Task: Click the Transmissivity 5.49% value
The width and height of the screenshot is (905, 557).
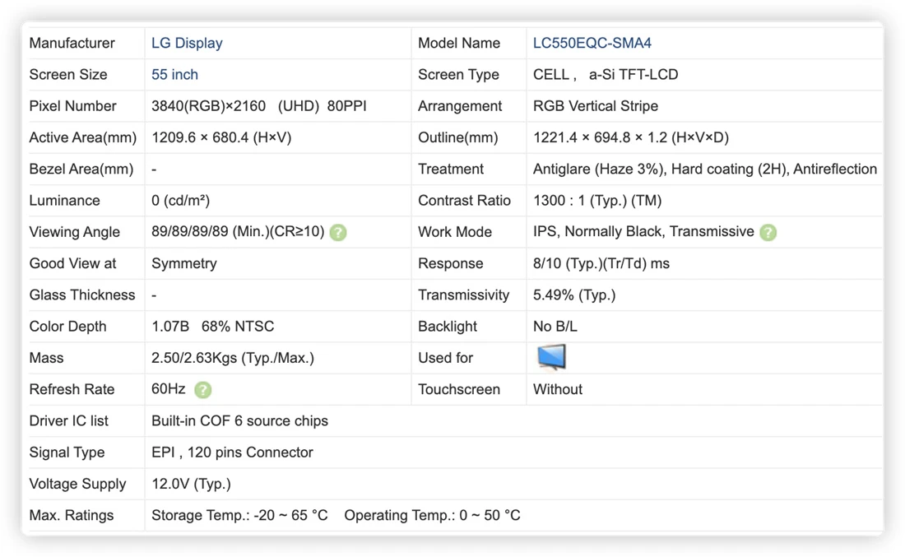Action: (574, 295)
